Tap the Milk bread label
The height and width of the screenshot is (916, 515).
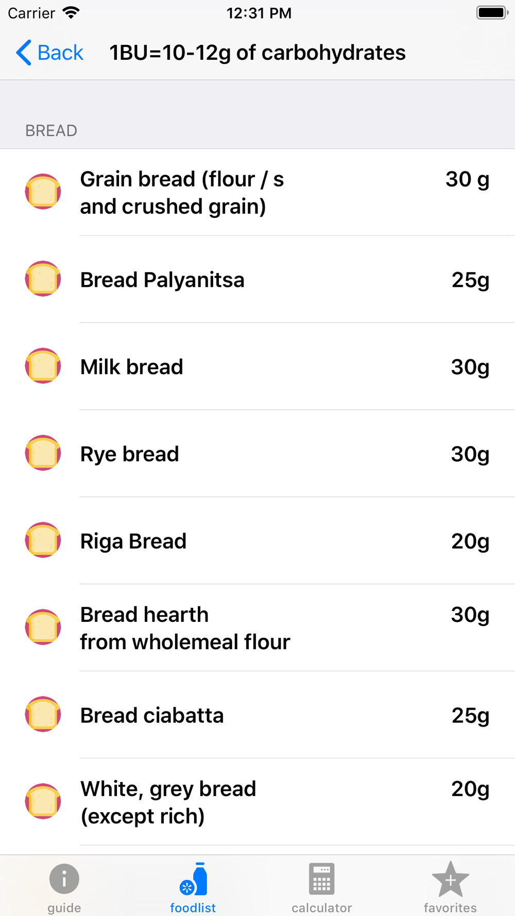pos(131,367)
